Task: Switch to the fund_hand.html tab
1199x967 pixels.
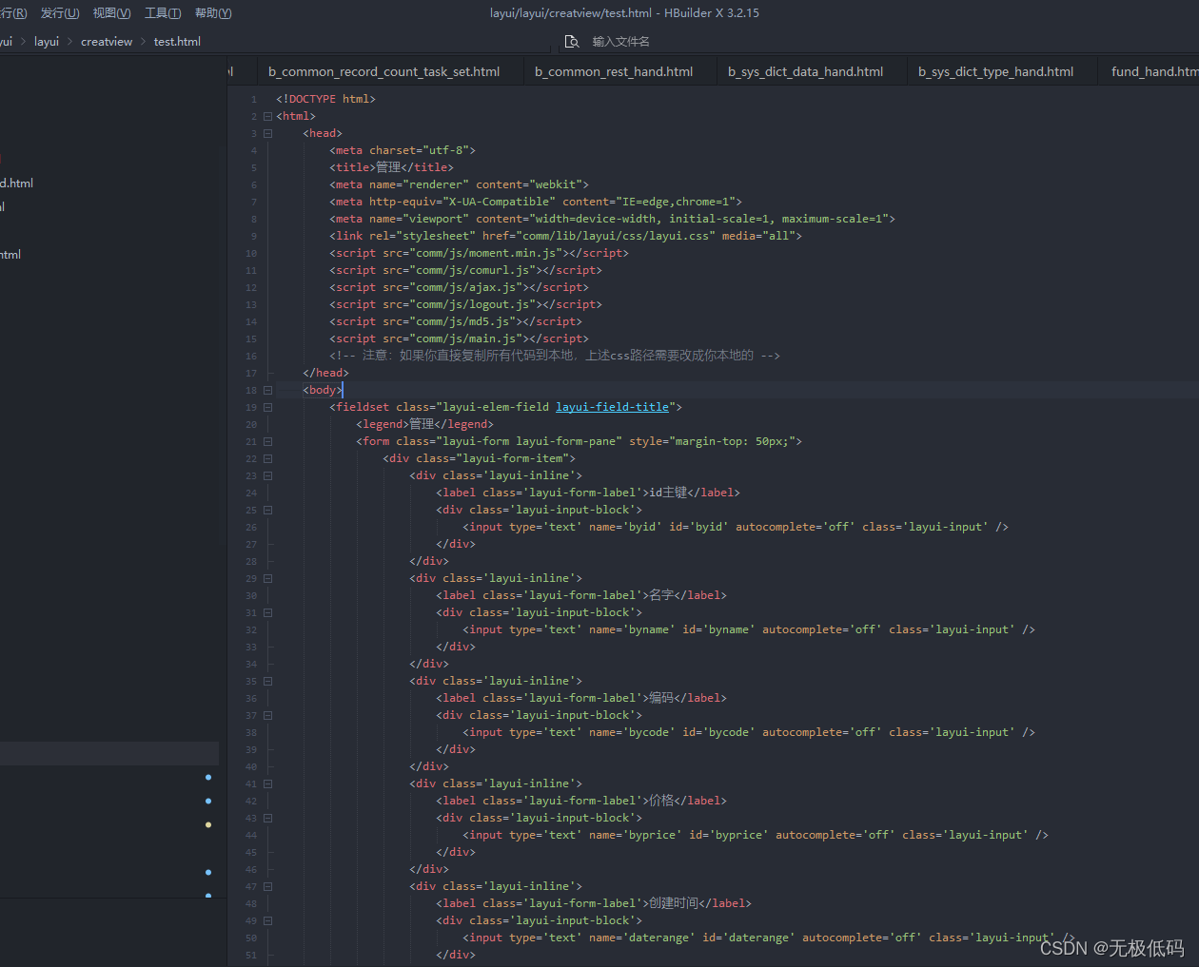Action: (1154, 71)
